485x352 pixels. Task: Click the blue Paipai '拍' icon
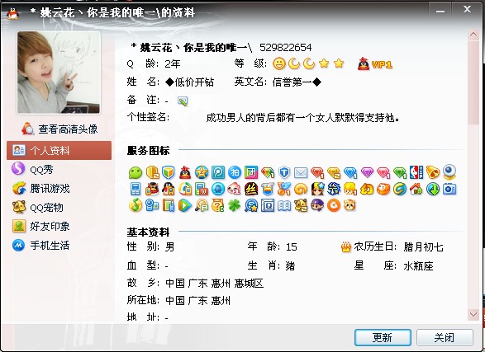click(x=235, y=173)
